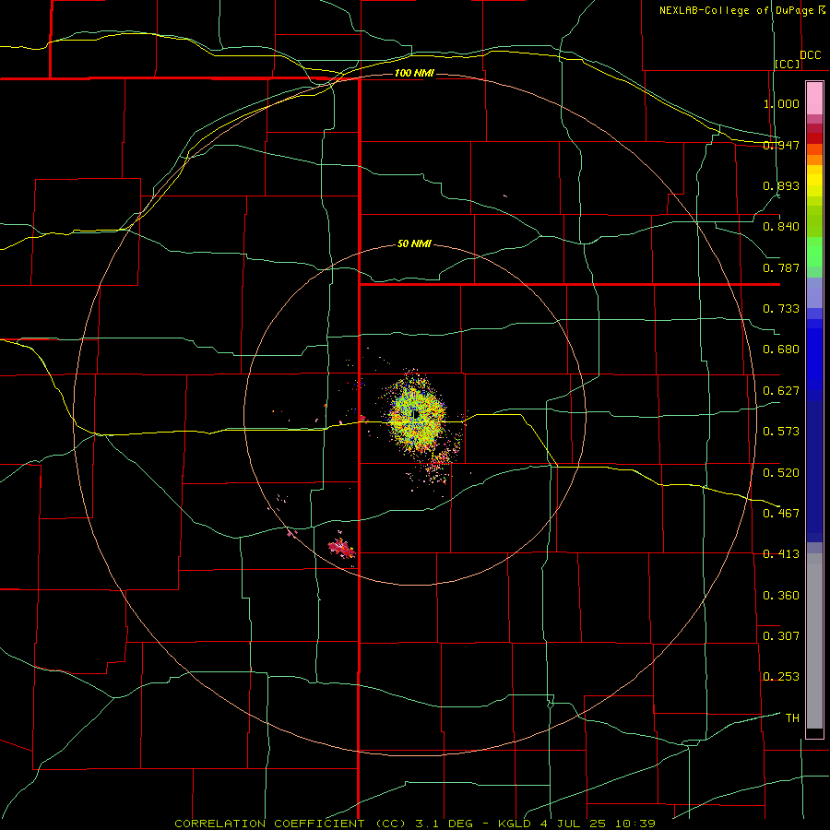The width and height of the screenshot is (830, 830).
Task: Click the Correlation Coefficient KGLD caption line
Action: [415, 824]
